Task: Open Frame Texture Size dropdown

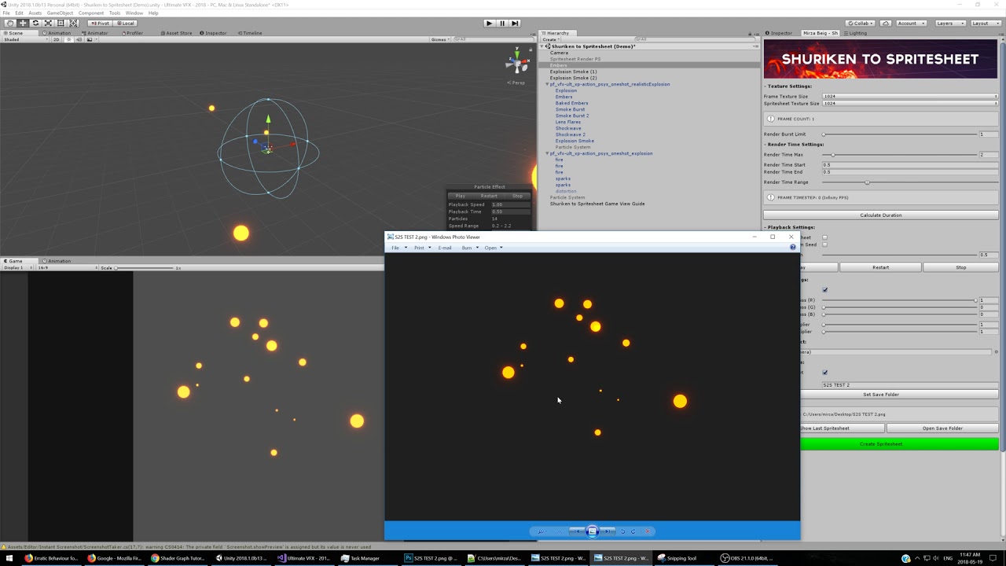Action: pos(910,96)
